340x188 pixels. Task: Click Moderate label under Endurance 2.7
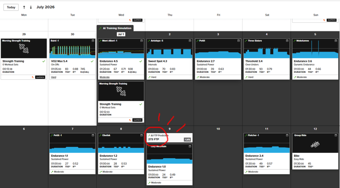[205, 77]
